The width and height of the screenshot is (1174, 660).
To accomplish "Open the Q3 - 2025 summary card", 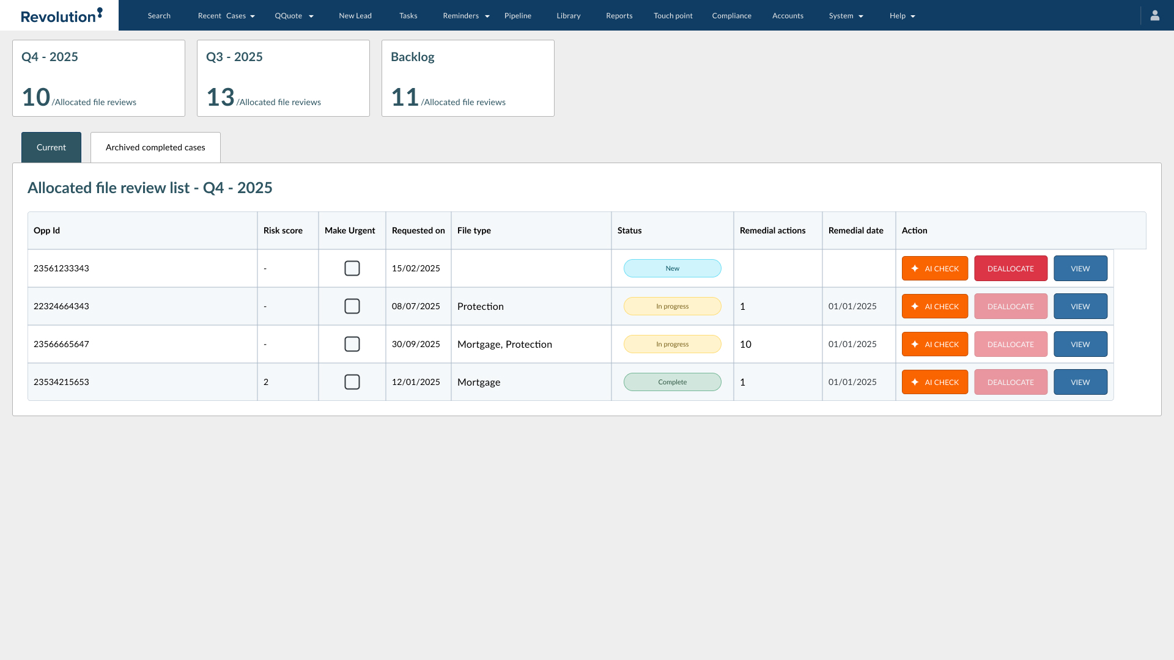I will coord(283,78).
